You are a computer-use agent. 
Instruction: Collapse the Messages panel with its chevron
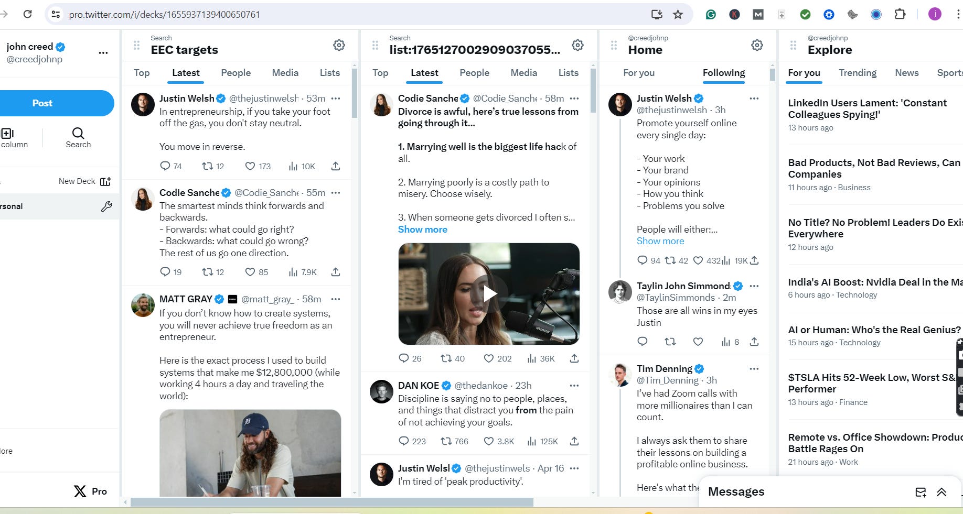click(941, 492)
